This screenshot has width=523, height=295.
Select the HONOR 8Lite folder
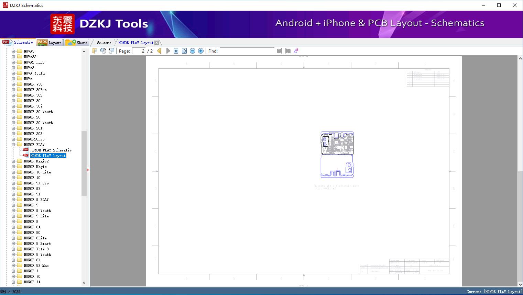click(35, 238)
